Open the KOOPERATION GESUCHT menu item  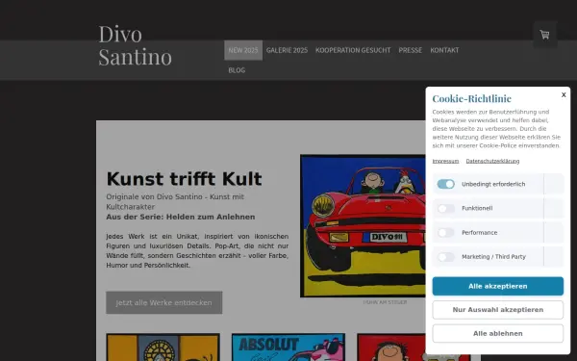(353, 50)
